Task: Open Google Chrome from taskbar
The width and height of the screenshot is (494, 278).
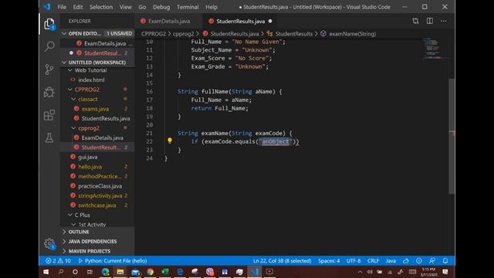Action: [150, 272]
